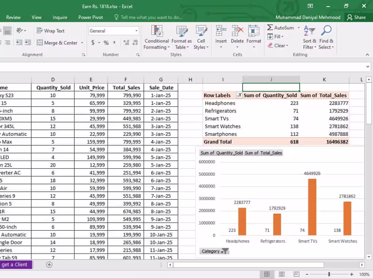
Task: Switch to Normal view in status bar
Action: (267, 274)
